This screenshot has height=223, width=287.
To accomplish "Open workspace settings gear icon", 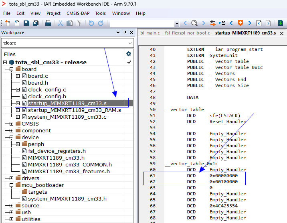I will point(129,54).
